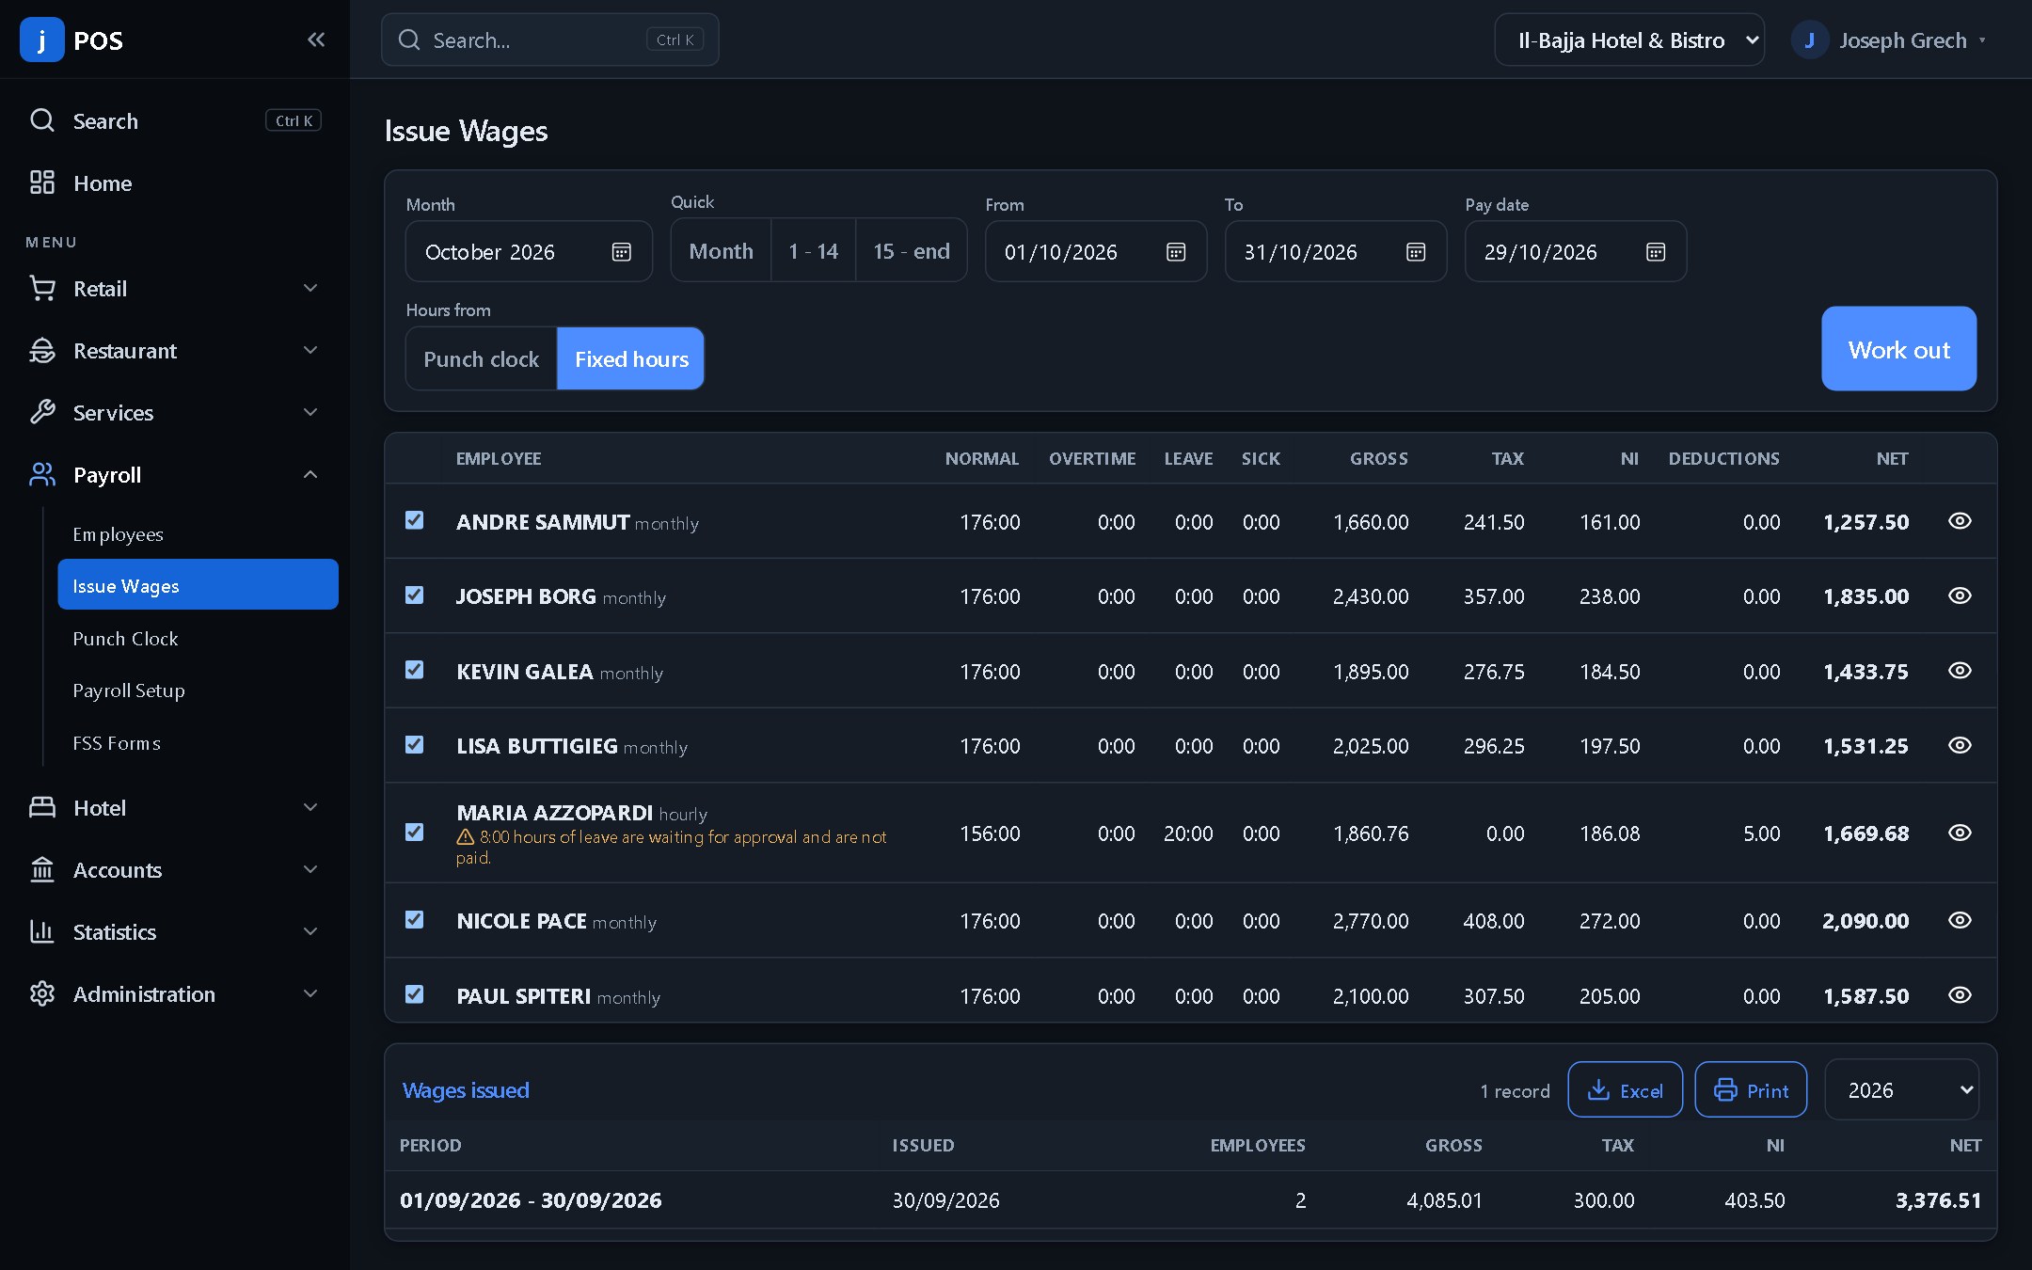
Task: Click sidebar Search magnifier icon
Action: click(42, 120)
